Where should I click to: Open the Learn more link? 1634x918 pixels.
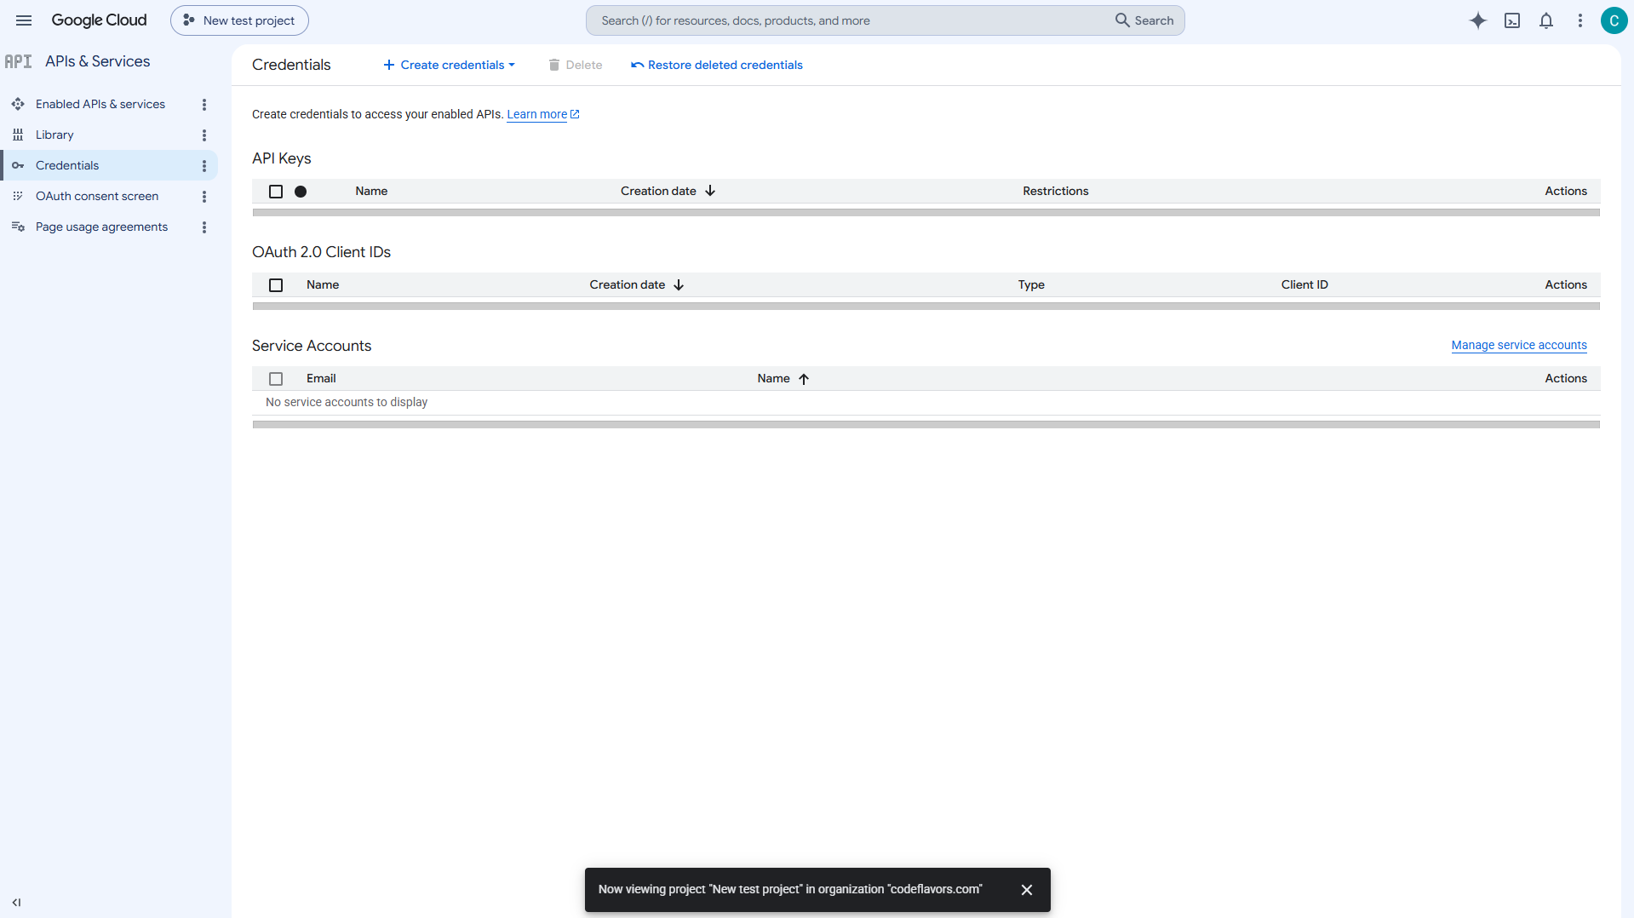click(x=537, y=114)
